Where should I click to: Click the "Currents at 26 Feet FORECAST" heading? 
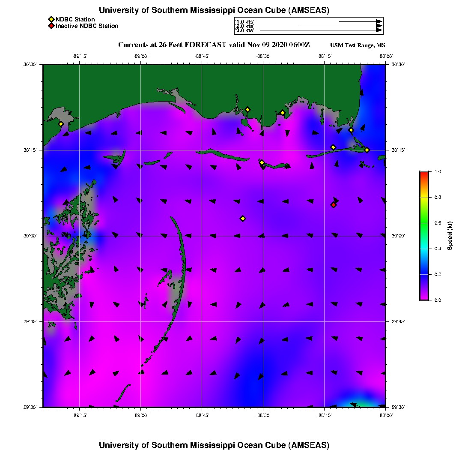172,45
